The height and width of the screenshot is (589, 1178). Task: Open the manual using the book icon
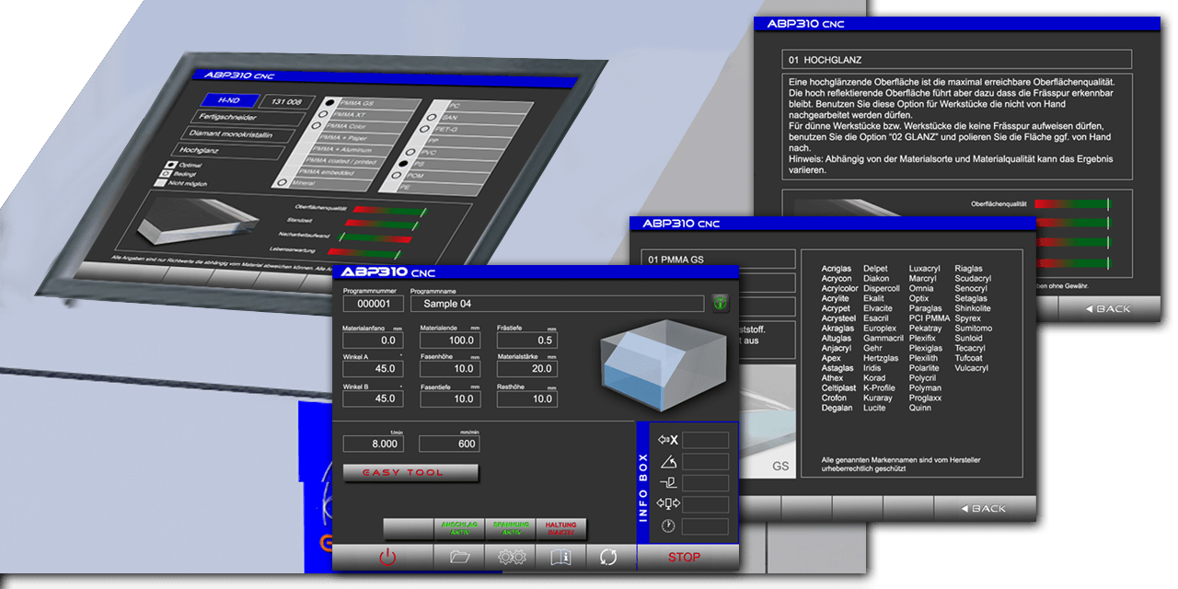click(x=561, y=557)
